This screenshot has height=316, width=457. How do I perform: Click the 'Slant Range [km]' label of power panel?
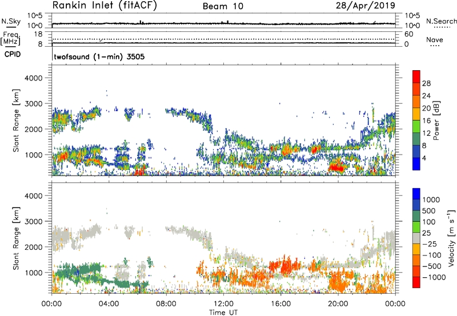tap(16, 120)
